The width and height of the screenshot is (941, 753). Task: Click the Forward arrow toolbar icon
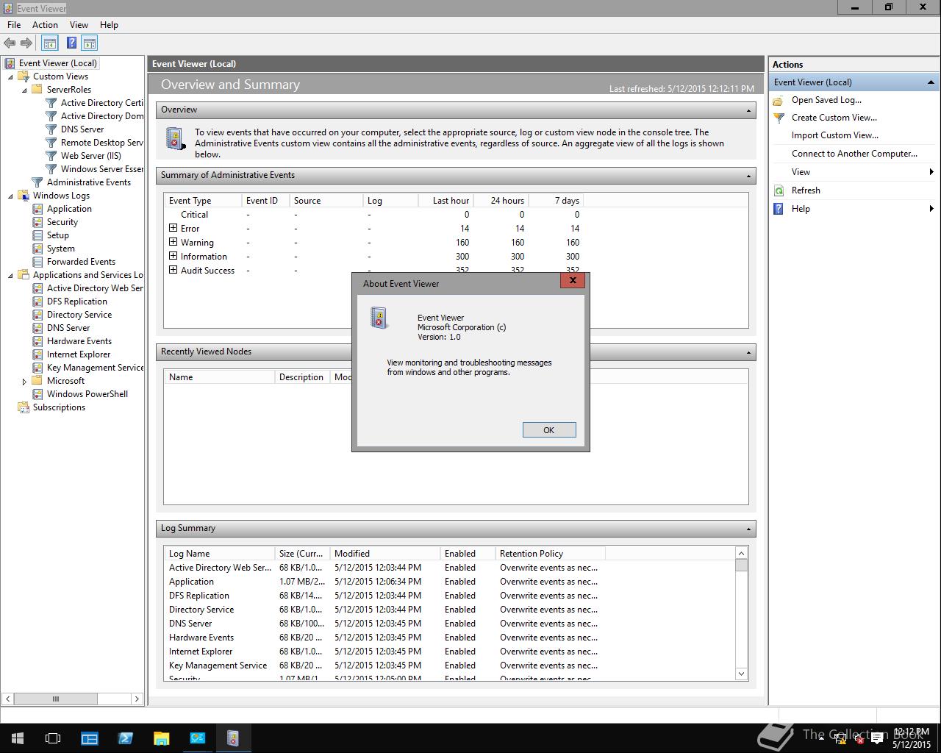26,43
